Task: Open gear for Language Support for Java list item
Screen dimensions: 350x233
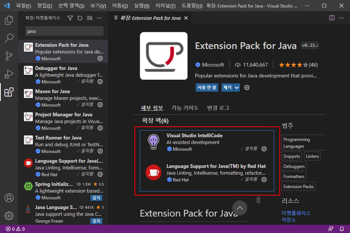Action: pos(100,174)
